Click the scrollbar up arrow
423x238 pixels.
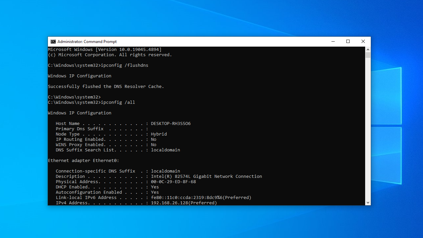point(368,49)
